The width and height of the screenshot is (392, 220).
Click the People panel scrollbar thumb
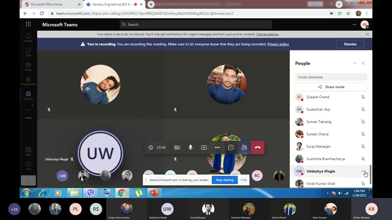pos(371,174)
